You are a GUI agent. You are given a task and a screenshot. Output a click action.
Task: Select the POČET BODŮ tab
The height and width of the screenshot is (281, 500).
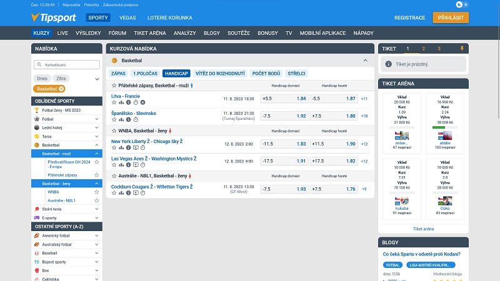[x=266, y=73]
